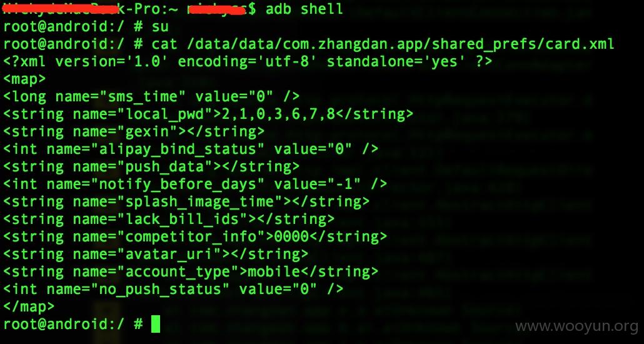
Task: Click the sms_time attribute name
Action: click(143, 96)
